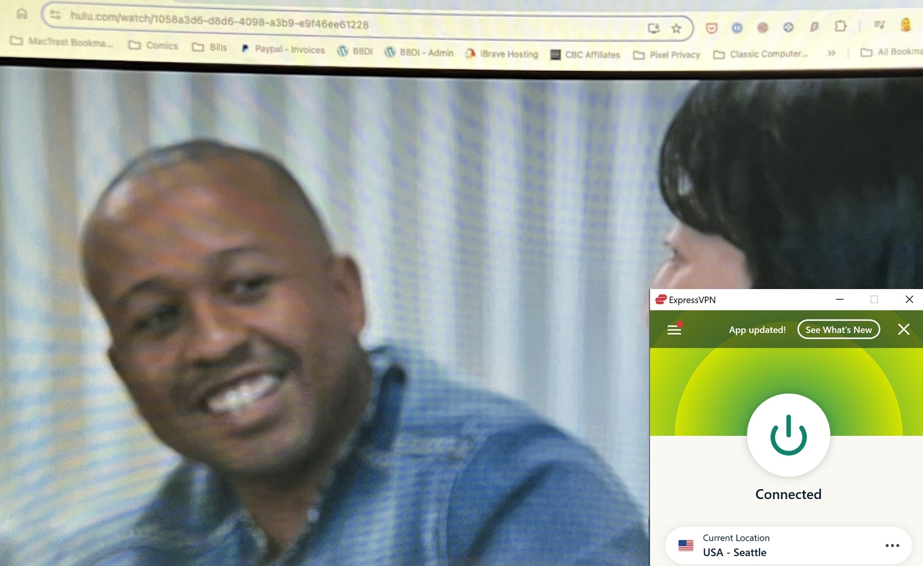Viewport: 923px width, 566px height.
Task: Open the Comics bookmark folder
Action: click(153, 45)
